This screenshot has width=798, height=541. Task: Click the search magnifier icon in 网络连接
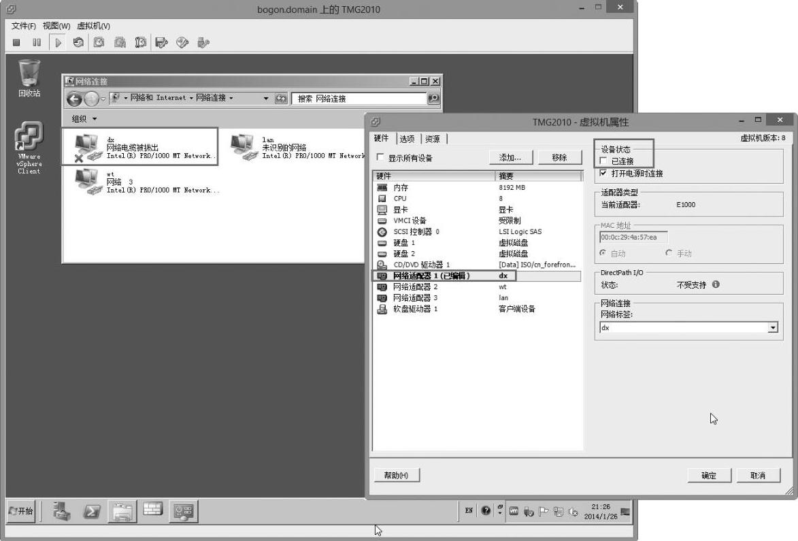[433, 98]
